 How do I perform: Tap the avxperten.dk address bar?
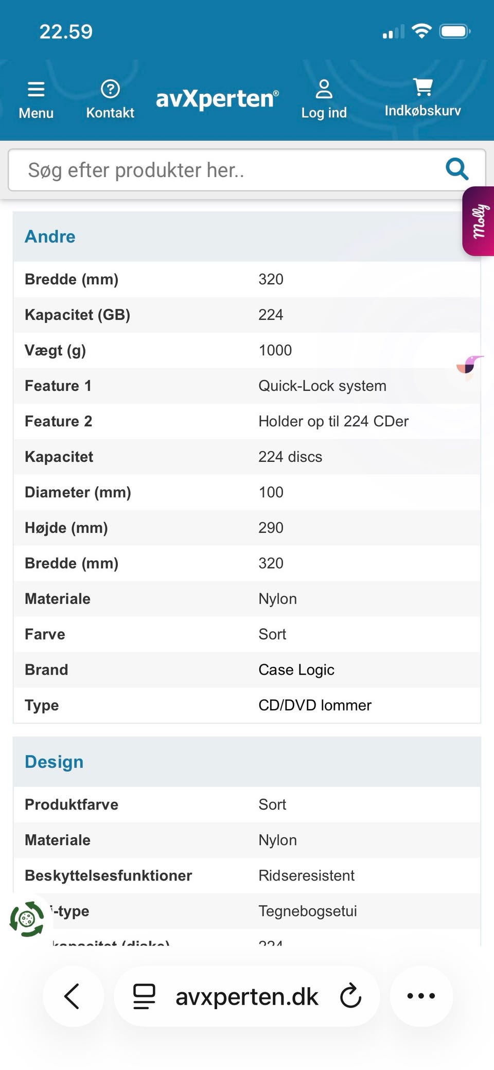pos(247,997)
